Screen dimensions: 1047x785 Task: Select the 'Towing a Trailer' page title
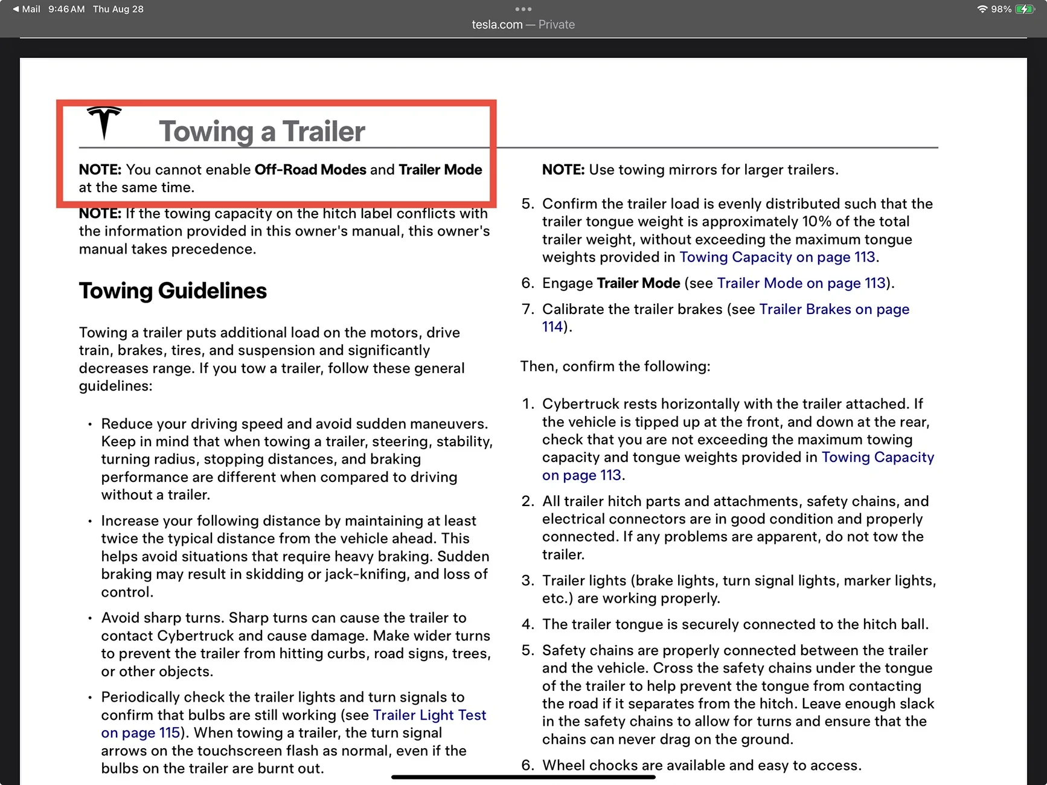[262, 131]
